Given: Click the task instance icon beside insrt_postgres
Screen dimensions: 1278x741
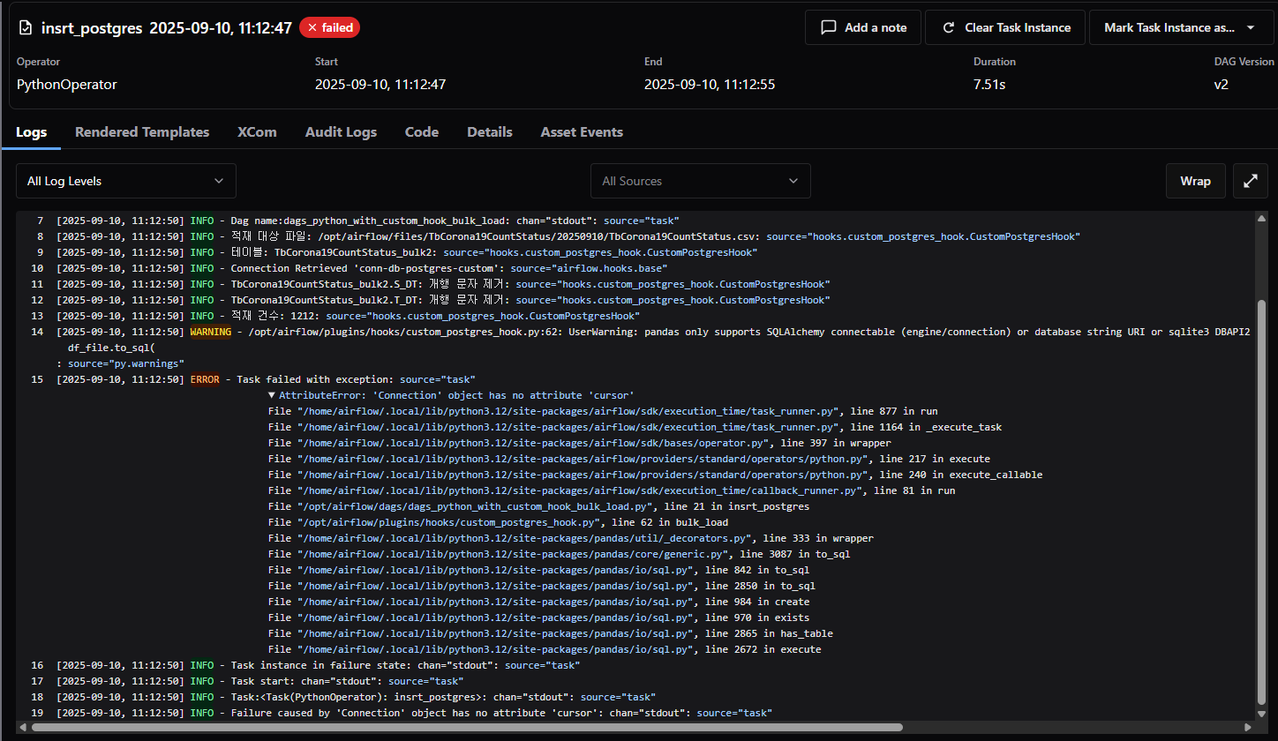Looking at the screenshot, I should 25,27.
